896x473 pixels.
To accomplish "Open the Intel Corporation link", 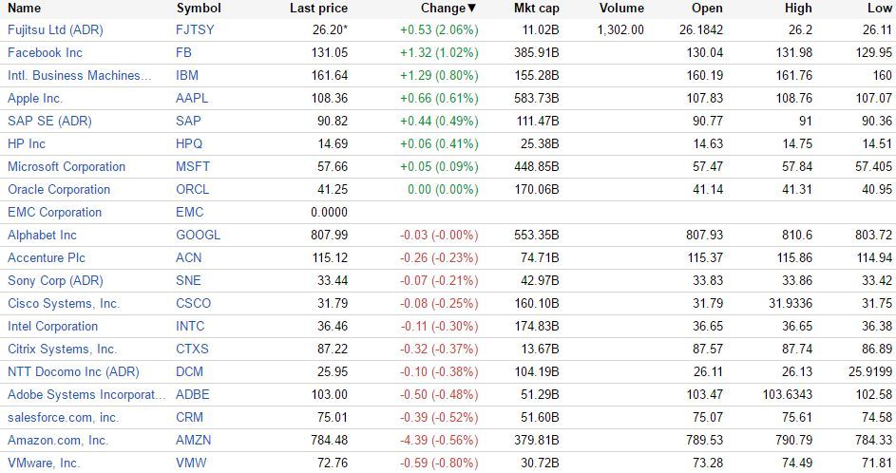I will tap(53, 326).
